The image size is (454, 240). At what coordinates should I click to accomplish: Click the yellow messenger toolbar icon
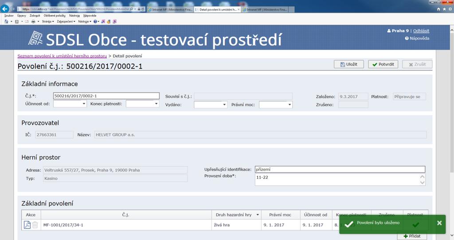click(x=109, y=21)
